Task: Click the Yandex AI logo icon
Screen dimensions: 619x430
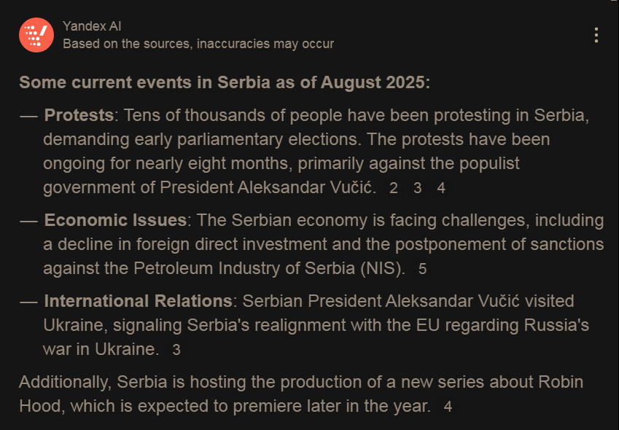Action: tap(36, 35)
